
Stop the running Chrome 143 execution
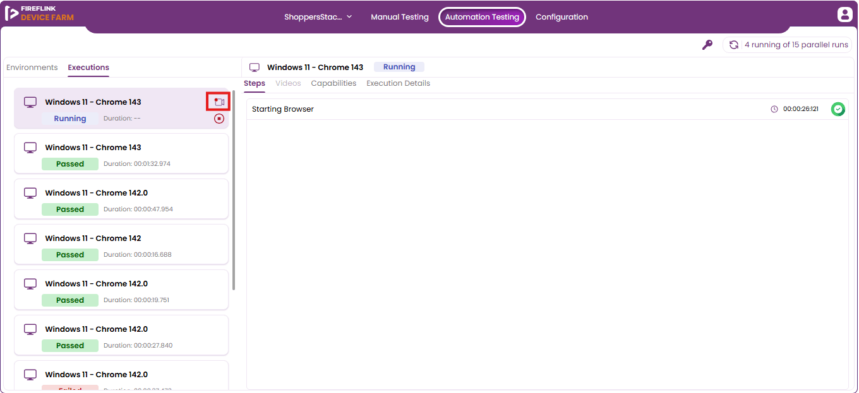coord(219,119)
